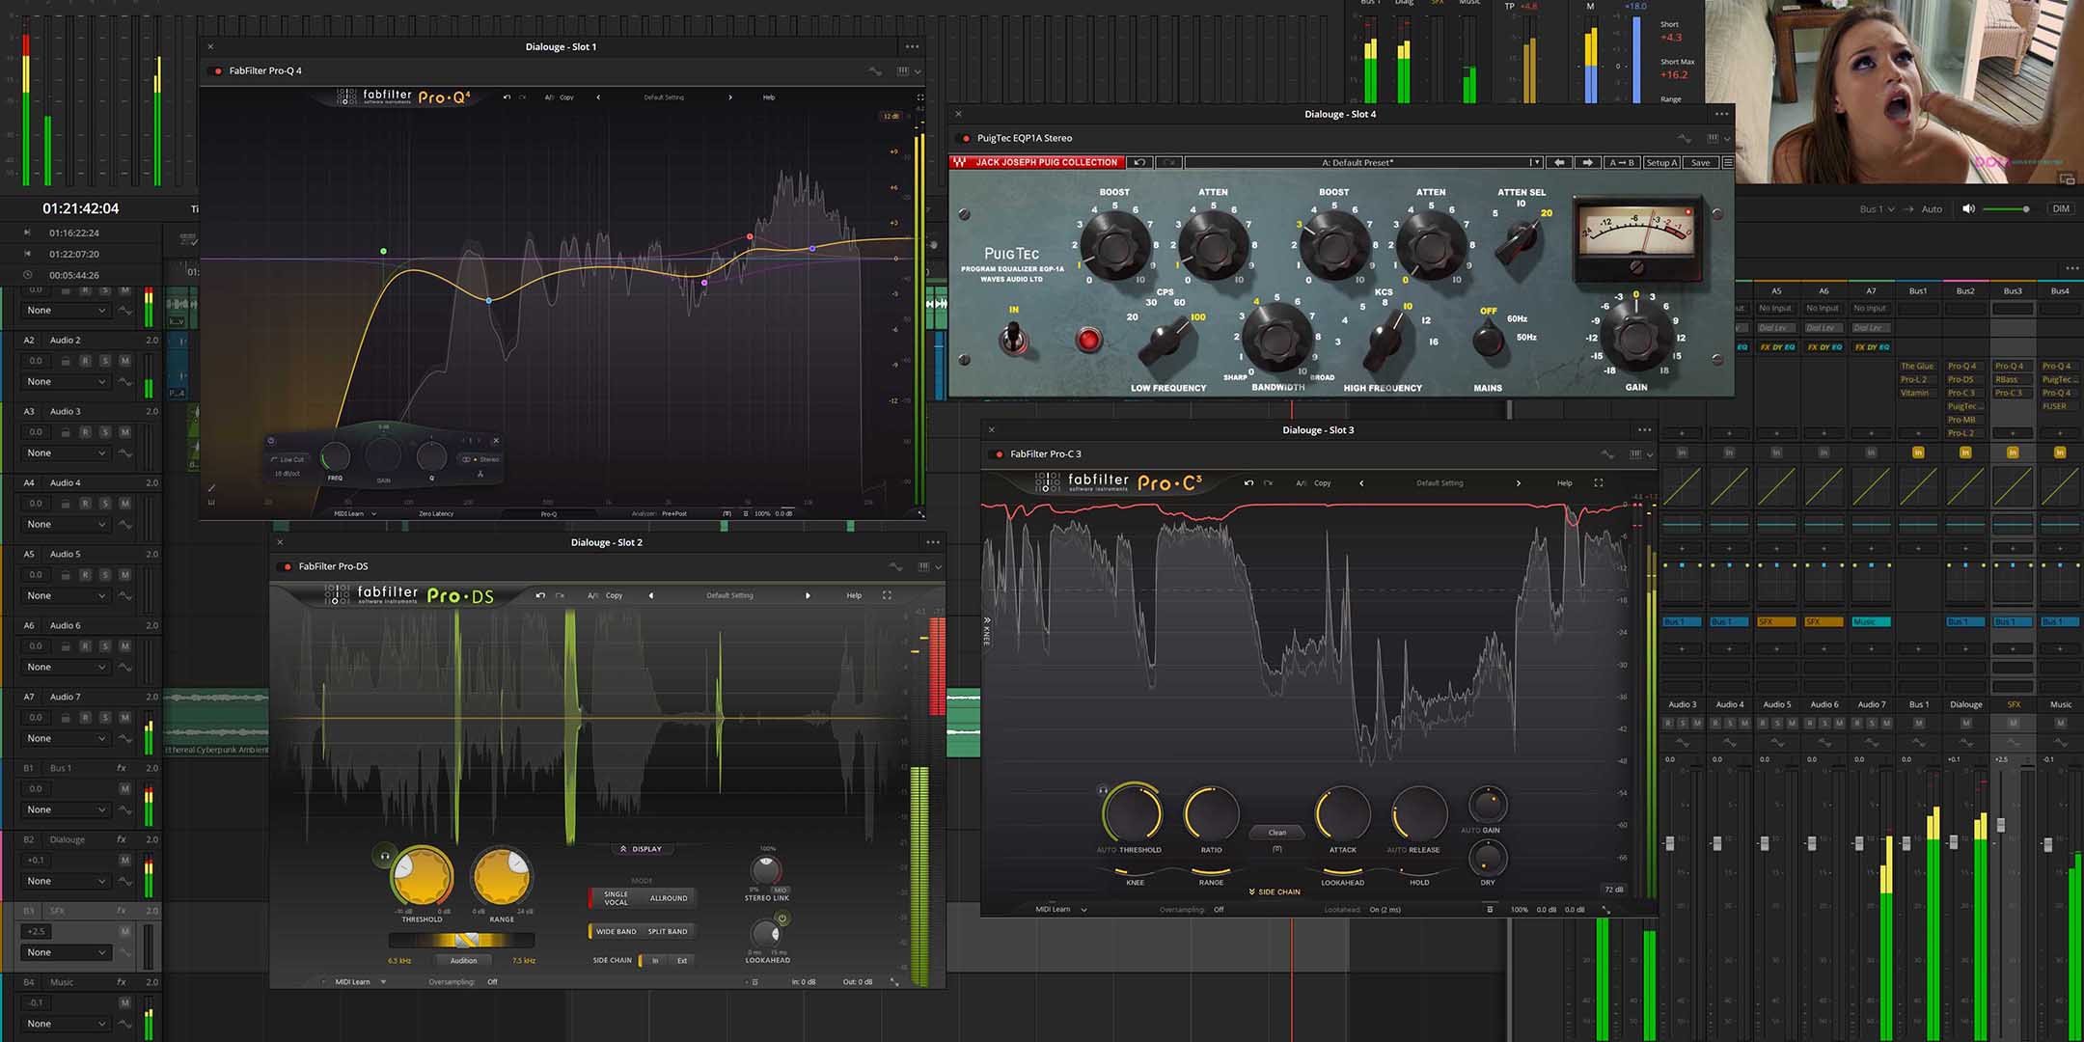Click the Pro-C 3 full screen icon
The height and width of the screenshot is (1042, 2084).
[1598, 482]
